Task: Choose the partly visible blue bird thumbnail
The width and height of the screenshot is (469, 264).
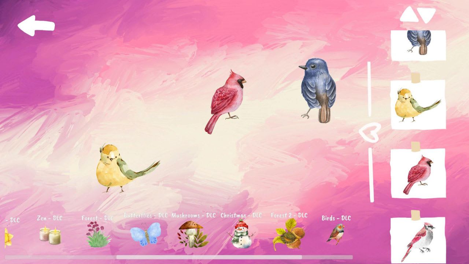Action: click(x=418, y=45)
